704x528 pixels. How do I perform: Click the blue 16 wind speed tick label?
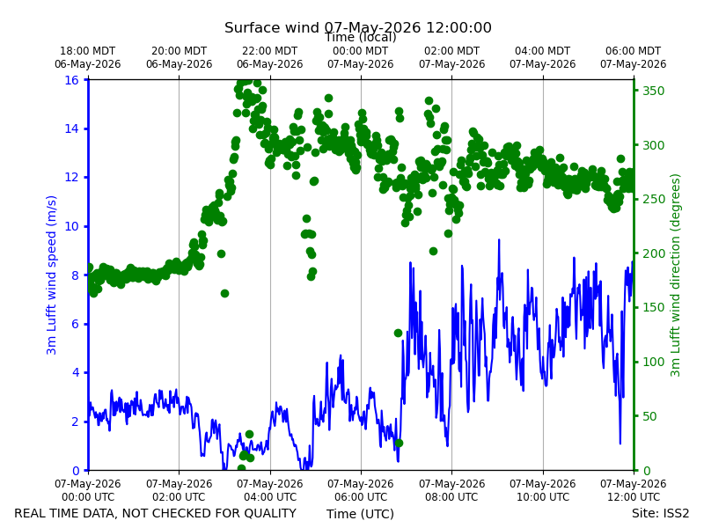(71, 80)
